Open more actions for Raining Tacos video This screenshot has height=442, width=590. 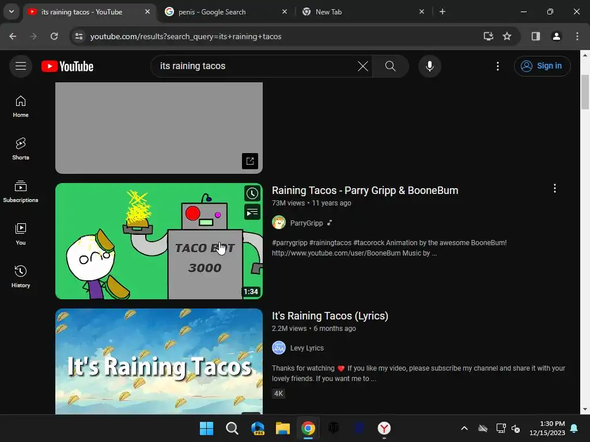(x=554, y=188)
